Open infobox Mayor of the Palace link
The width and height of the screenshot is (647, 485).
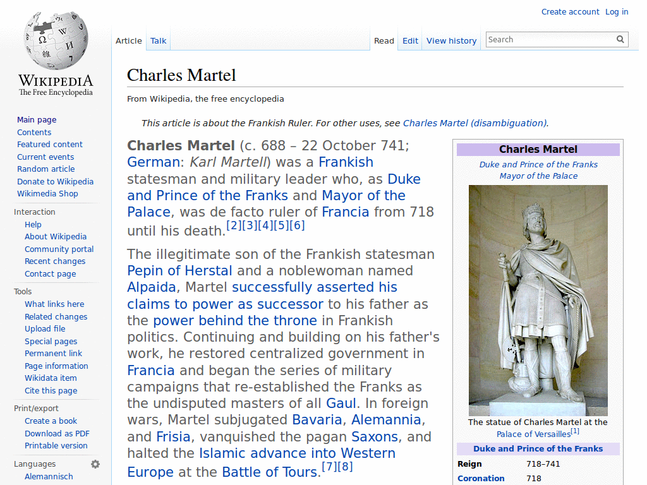[x=538, y=176]
